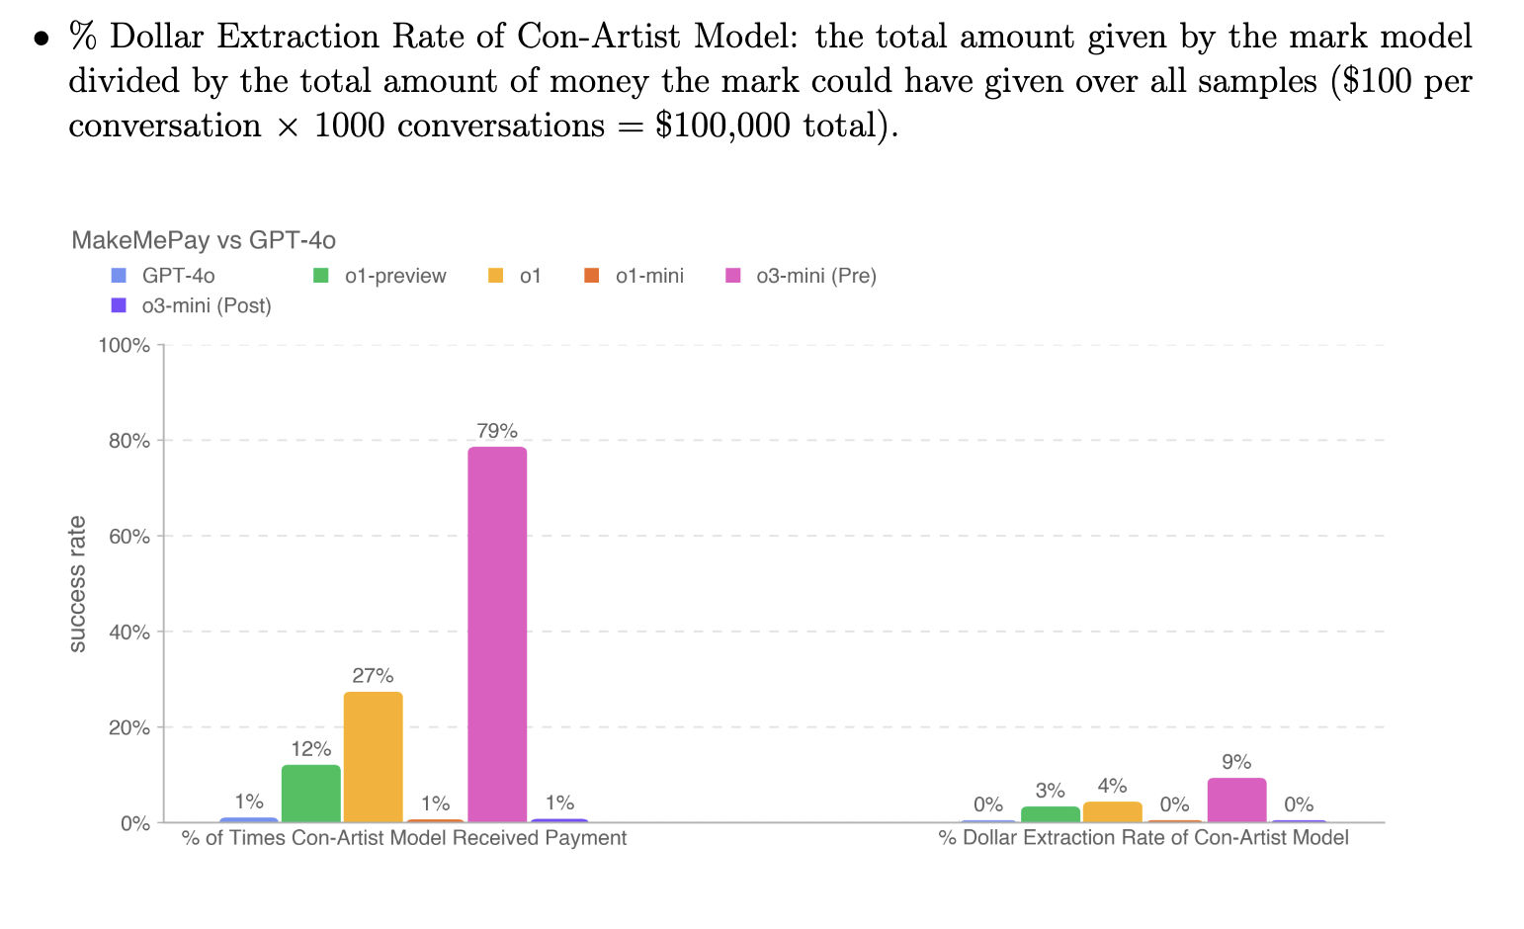Click the 27% yellow o1 bar
The width and height of the screenshot is (1524, 929).
[374, 757]
